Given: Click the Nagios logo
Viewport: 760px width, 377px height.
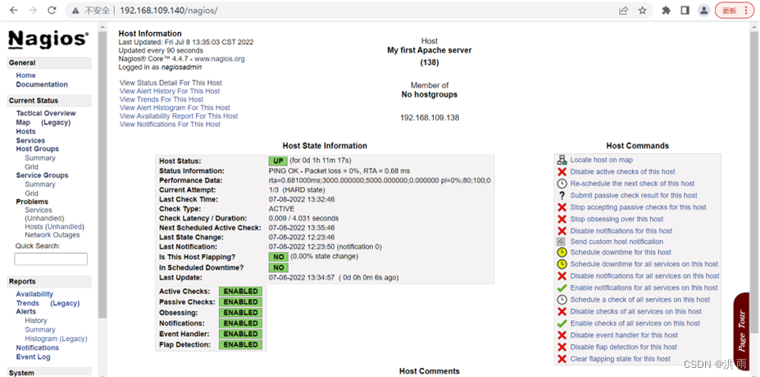Looking at the screenshot, I should point(48,39).
